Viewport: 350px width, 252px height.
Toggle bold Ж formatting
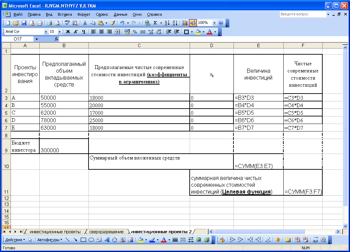[68, 32]
